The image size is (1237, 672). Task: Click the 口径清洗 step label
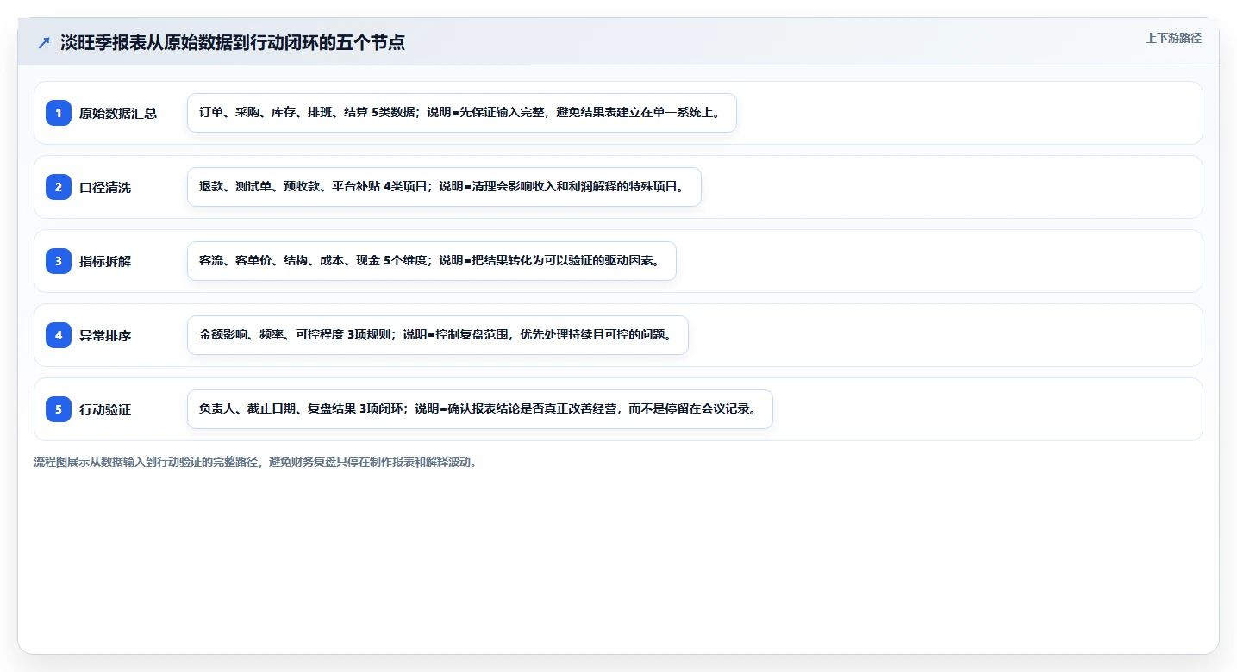click(105, 187)
